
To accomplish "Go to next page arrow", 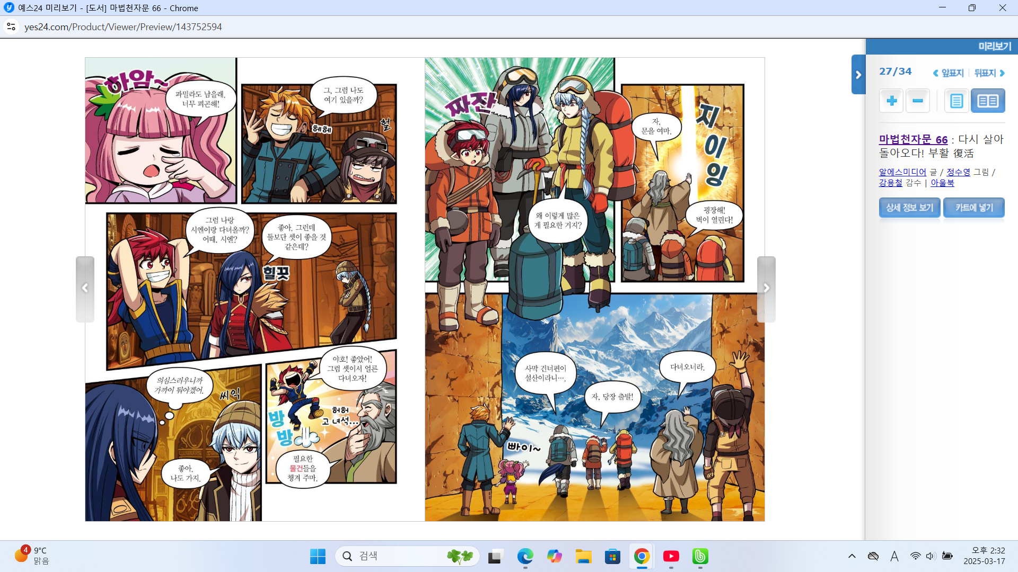I will 766,289.
